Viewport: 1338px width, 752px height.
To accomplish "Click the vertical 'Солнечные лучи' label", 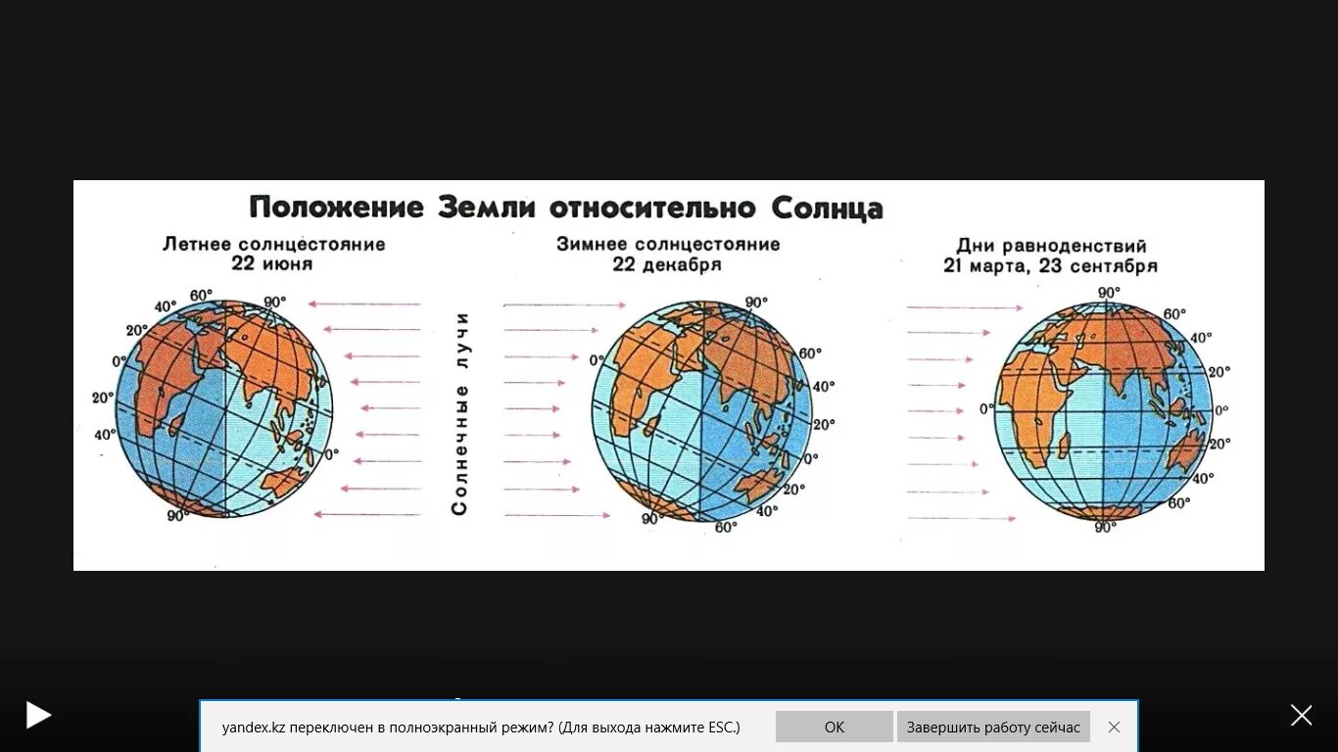I will (x=460, y=413).
